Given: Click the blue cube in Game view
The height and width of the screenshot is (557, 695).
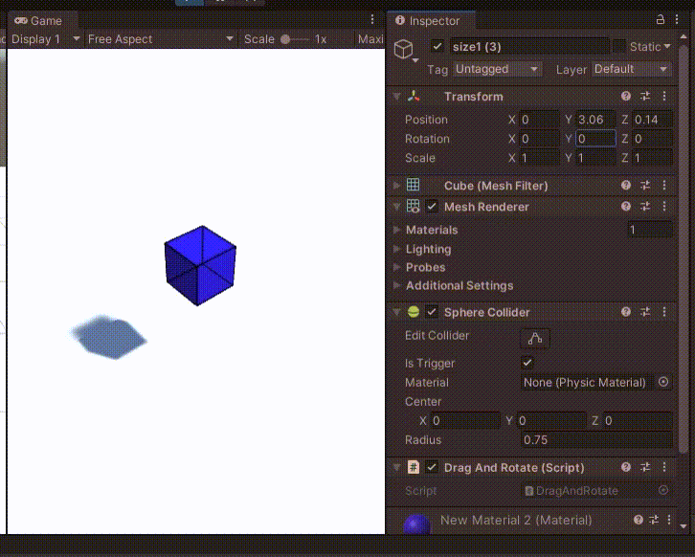Looking at the screenshot, I should 200,265.
